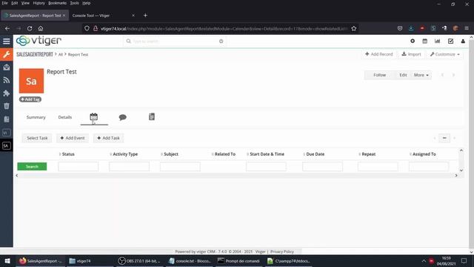Open the File menu in Firefox
The height and width of the screenshot is (267, 474).
click(5, 3)
